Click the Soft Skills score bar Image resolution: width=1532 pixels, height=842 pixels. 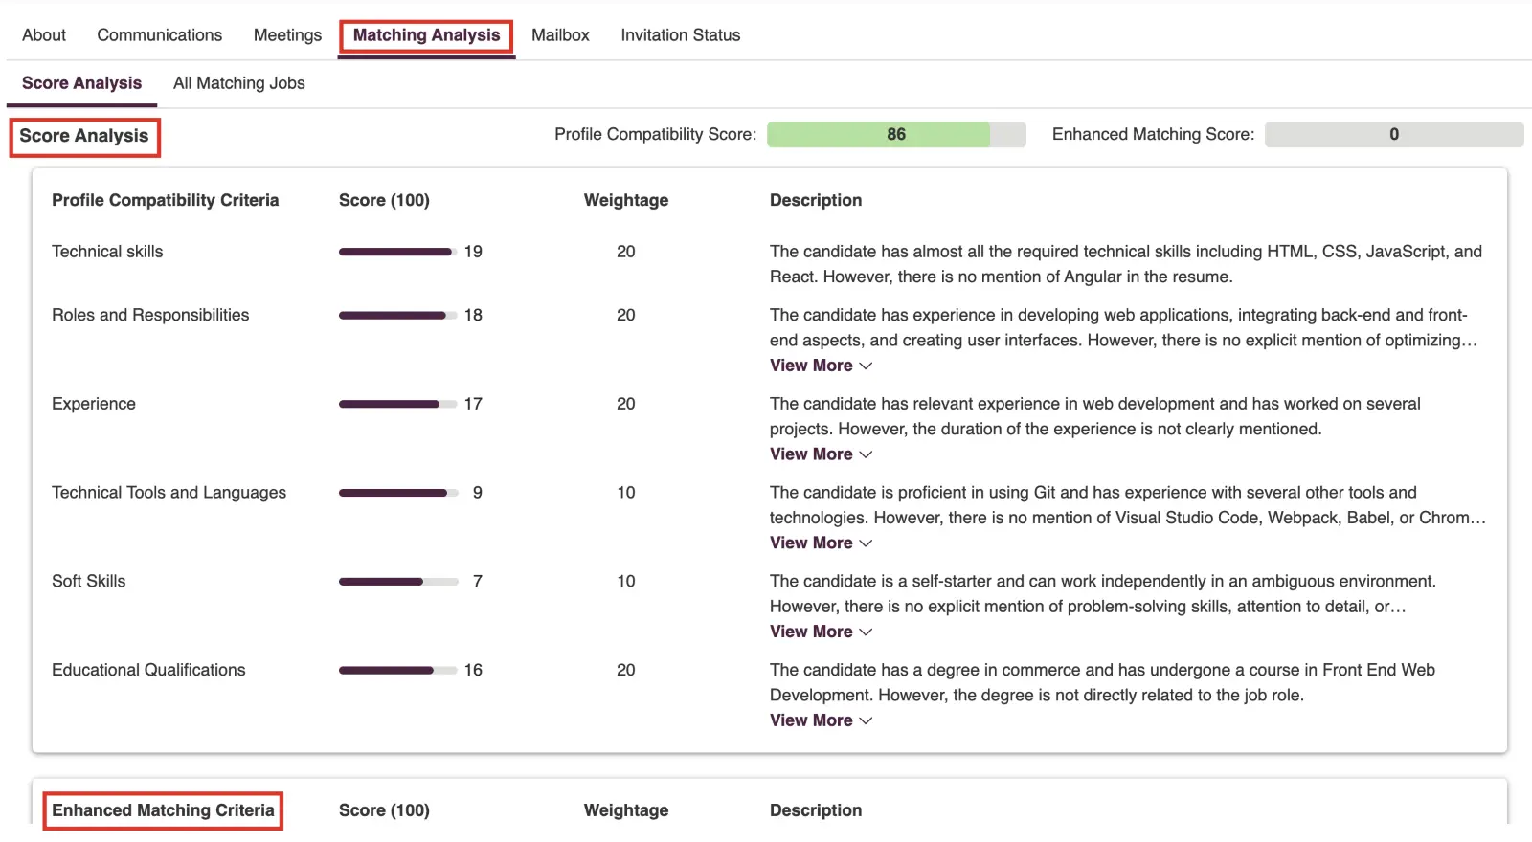[397, 581]
